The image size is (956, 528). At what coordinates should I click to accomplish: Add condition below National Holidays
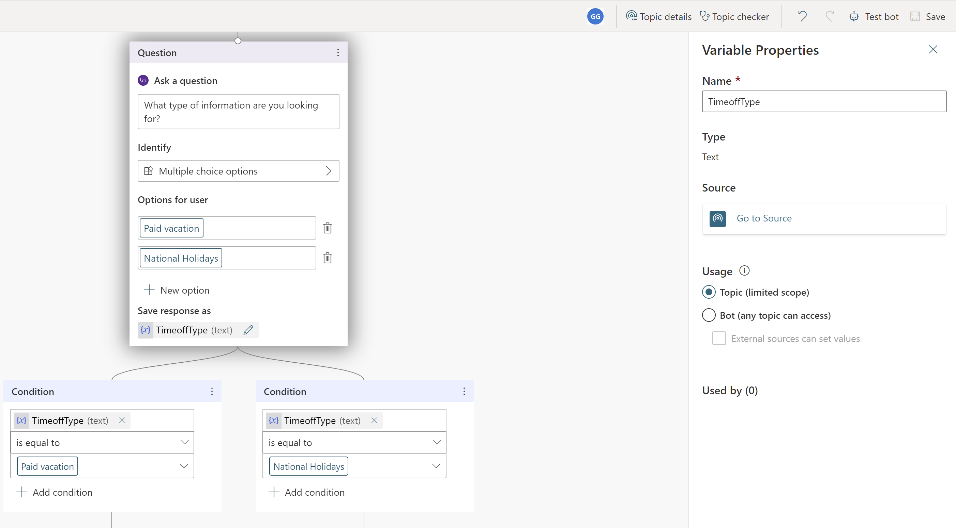click(x=306, y=492)
